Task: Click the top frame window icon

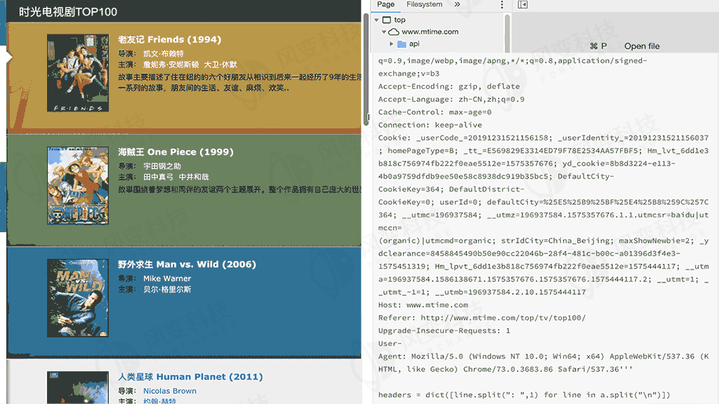Action: [387, 20]
